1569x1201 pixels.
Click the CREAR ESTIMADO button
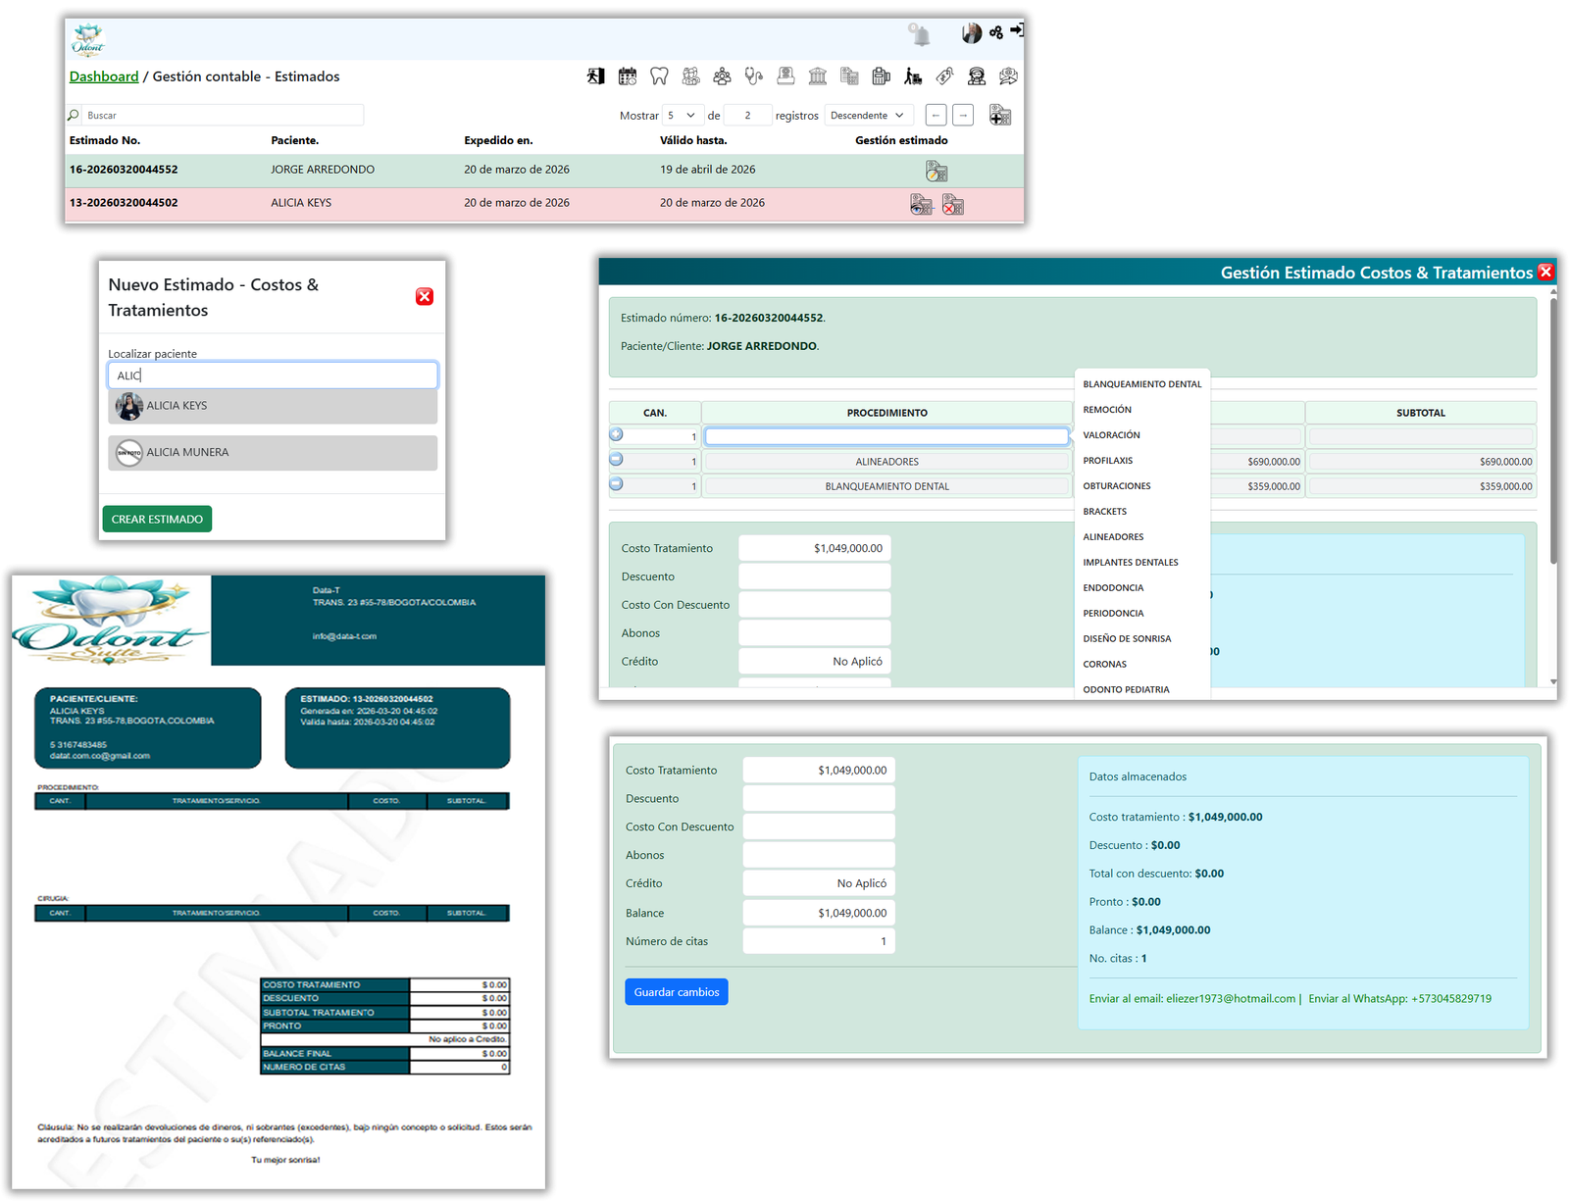157,520
